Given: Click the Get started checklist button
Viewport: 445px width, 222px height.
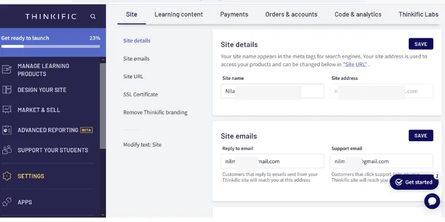Looking at the screenshot, I should 414,182.
